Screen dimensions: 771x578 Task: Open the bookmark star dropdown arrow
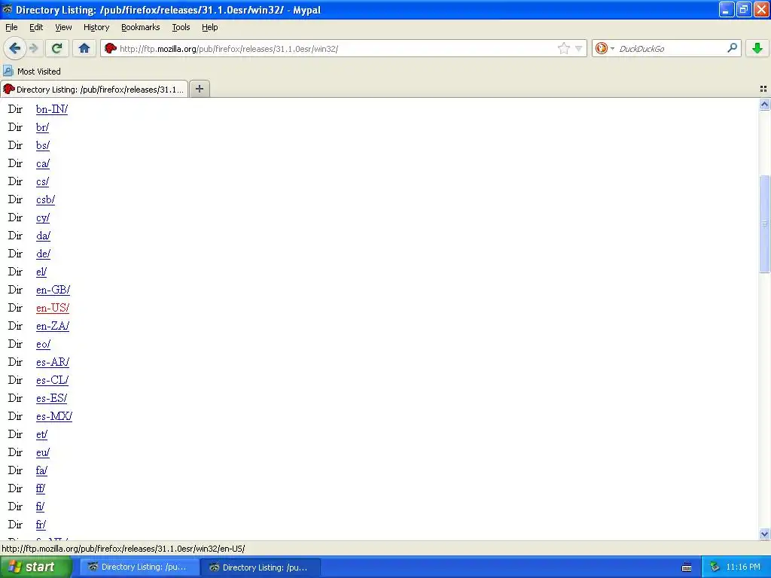click(579, 48)
